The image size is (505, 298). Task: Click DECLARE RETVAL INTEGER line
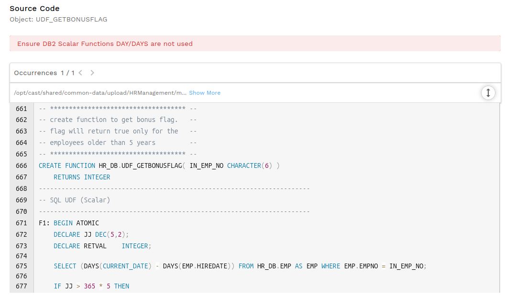pos(102,246)
